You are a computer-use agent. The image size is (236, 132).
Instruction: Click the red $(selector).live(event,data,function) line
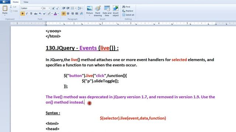pos(133,118)
